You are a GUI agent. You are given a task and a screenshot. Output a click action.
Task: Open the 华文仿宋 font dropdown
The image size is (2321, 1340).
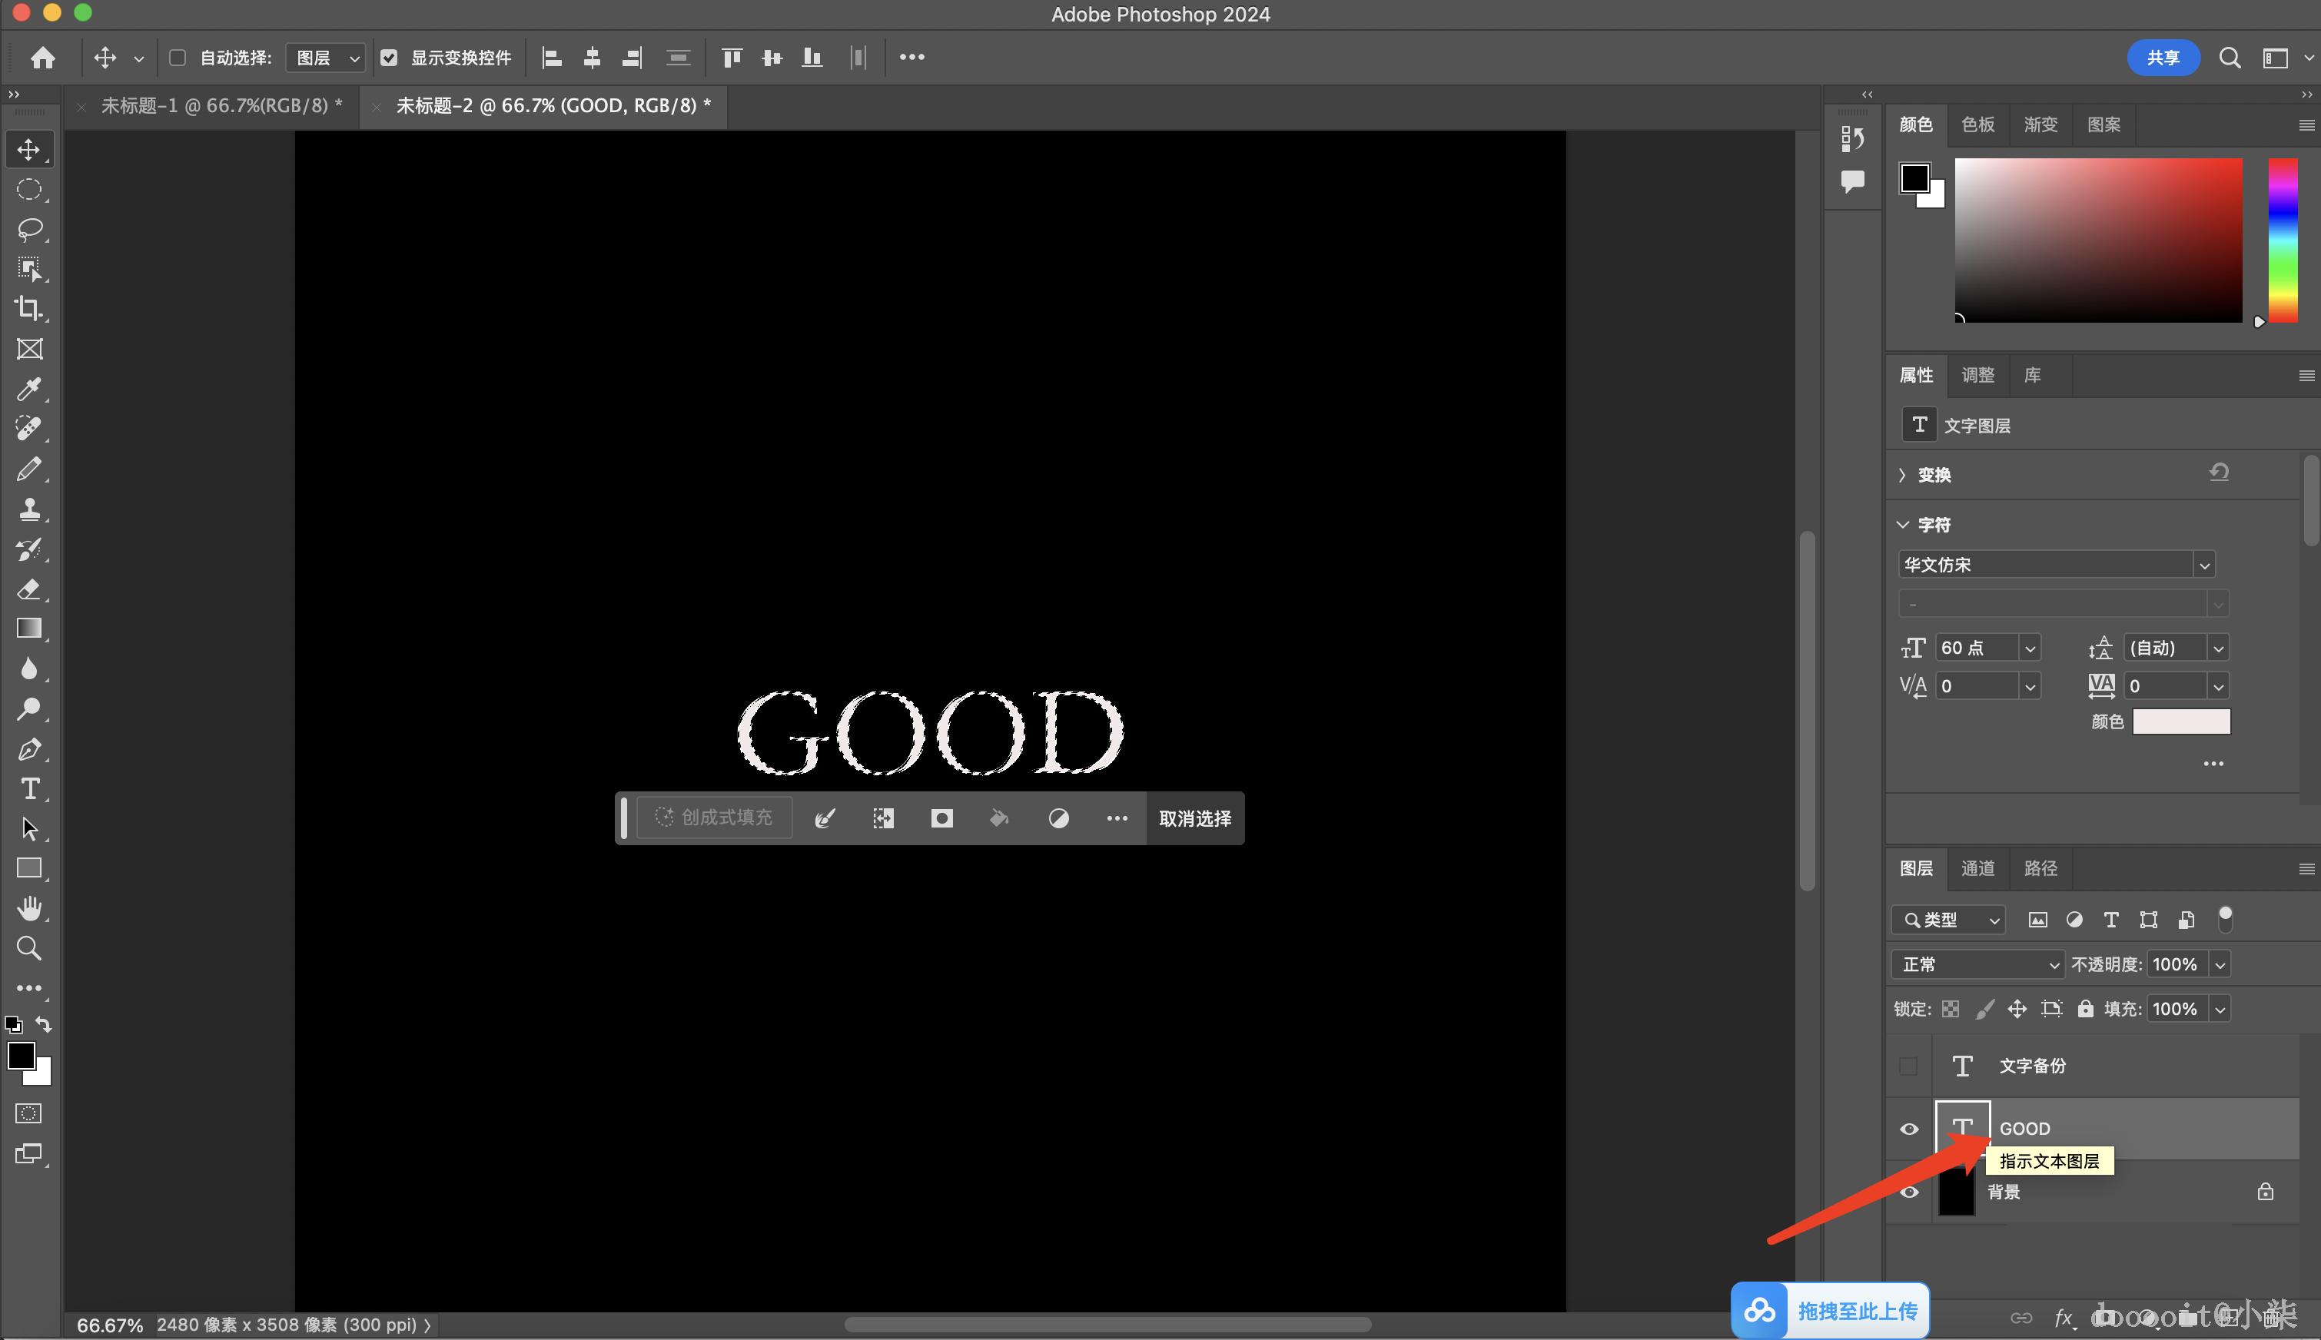click(2203, 565)
